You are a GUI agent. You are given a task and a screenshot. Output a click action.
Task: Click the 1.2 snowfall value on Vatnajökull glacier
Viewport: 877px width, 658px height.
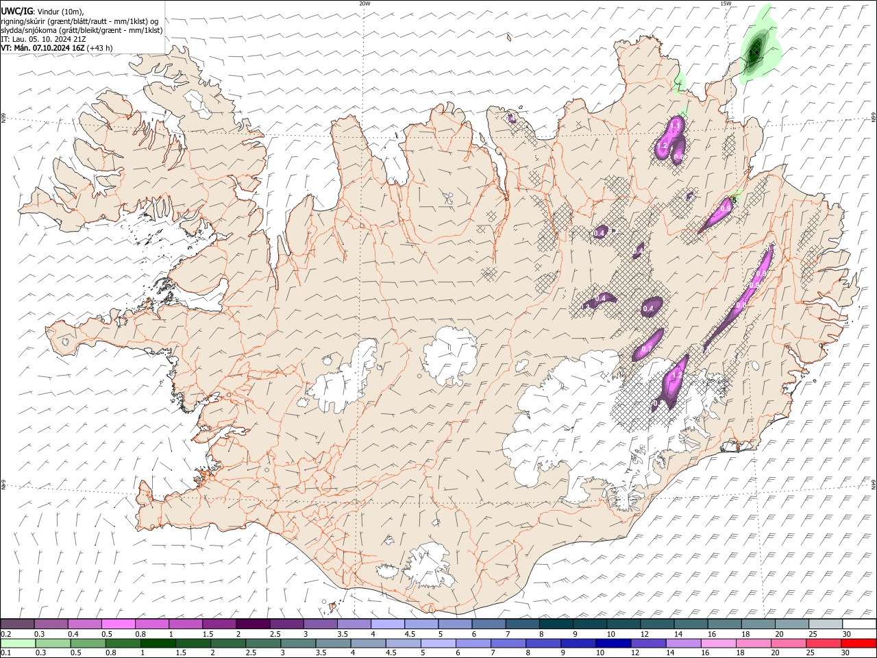[676, 375]
